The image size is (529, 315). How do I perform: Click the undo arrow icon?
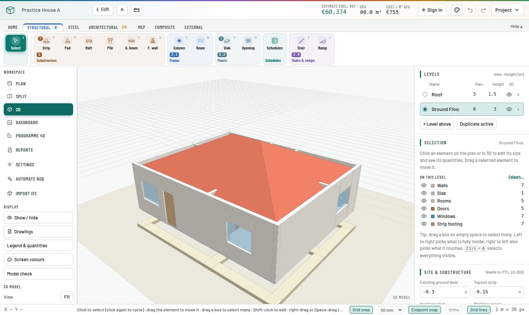point(470,10)
